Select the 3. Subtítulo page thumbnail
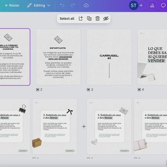167x167 pixels. click(109, 126)
